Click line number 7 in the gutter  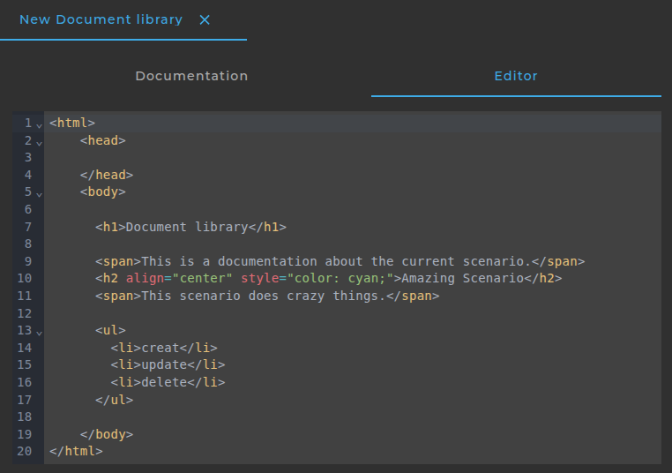coord(28,227)
